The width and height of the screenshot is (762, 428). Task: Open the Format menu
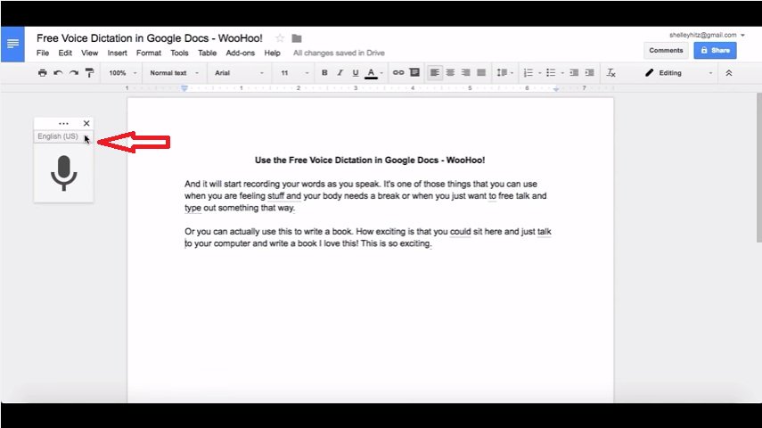point(149,53)
